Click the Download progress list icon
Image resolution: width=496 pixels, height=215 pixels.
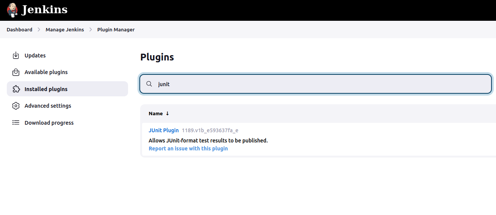[x=16, y=123]
